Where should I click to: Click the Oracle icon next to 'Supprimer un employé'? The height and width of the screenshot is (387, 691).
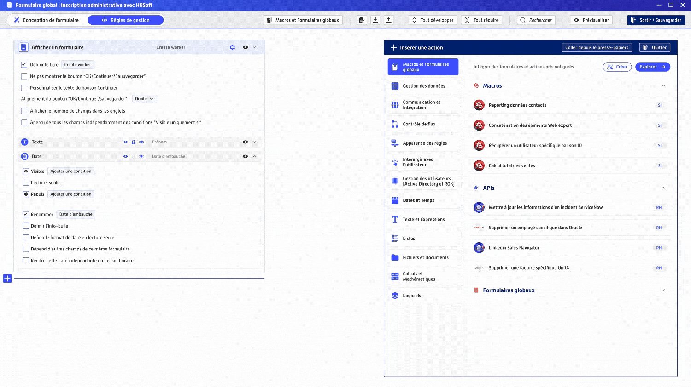pyautogui.click(x=479, y=227)
